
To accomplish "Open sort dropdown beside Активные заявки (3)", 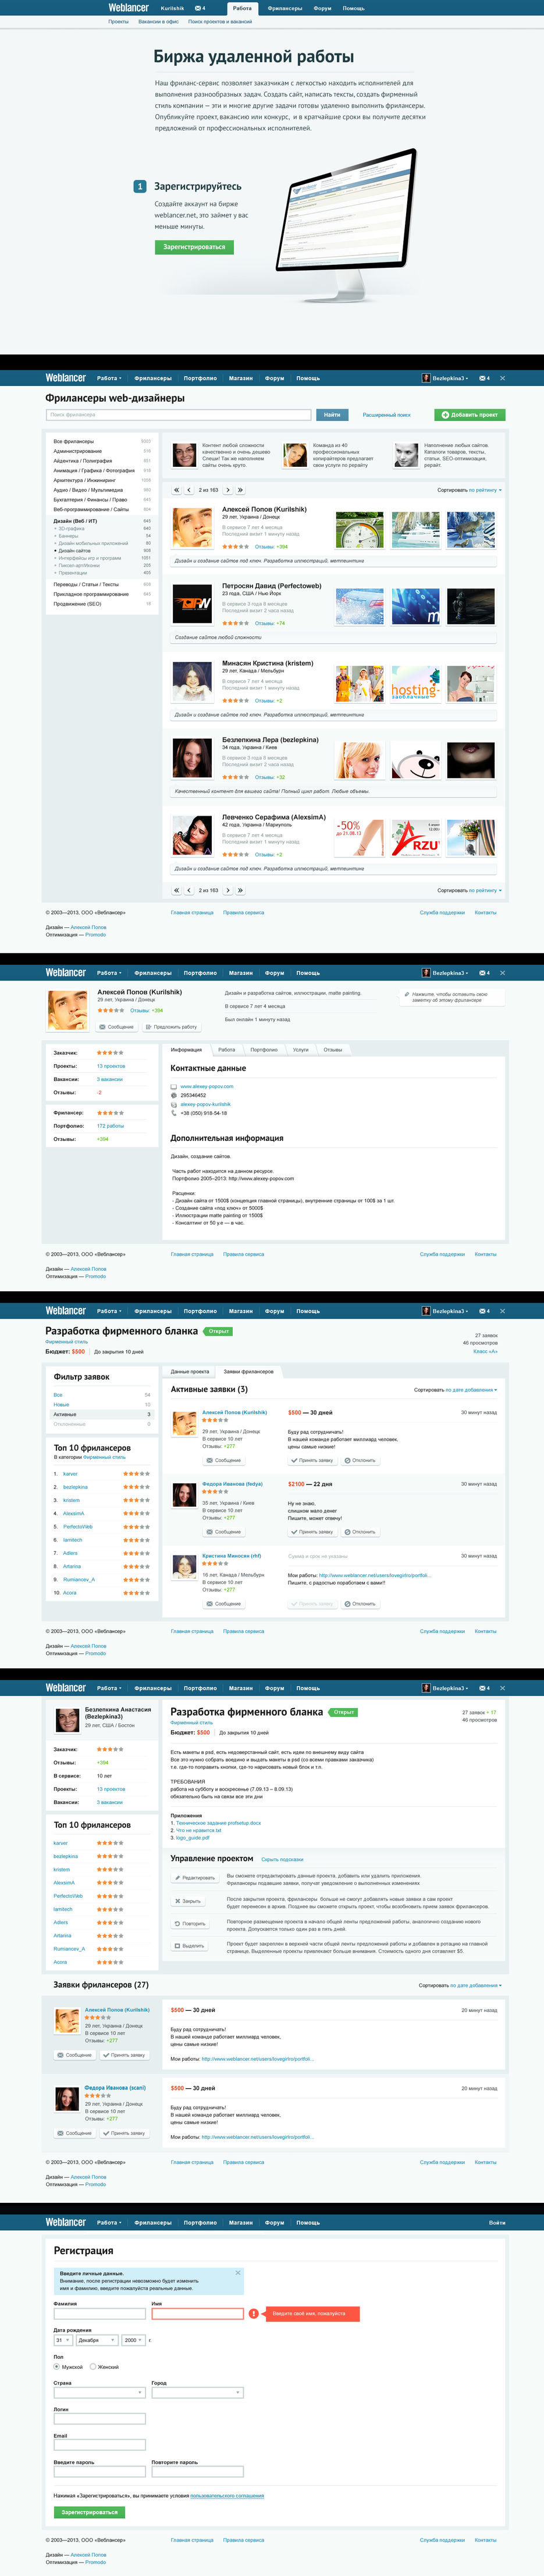I will click(471, 1390).
